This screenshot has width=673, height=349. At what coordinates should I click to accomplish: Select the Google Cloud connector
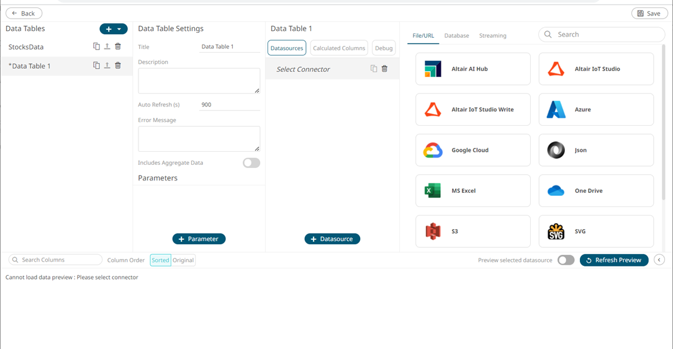472,150
